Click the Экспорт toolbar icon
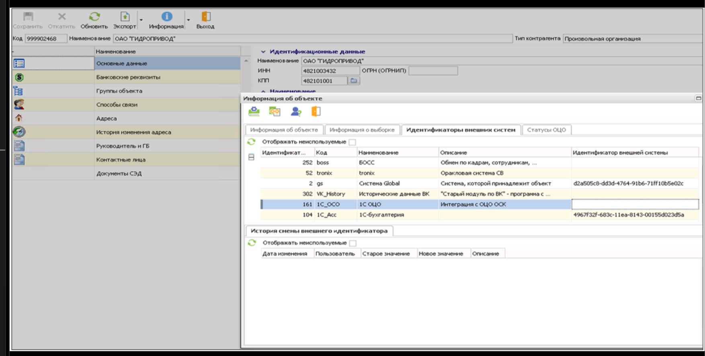 point(125,17)
